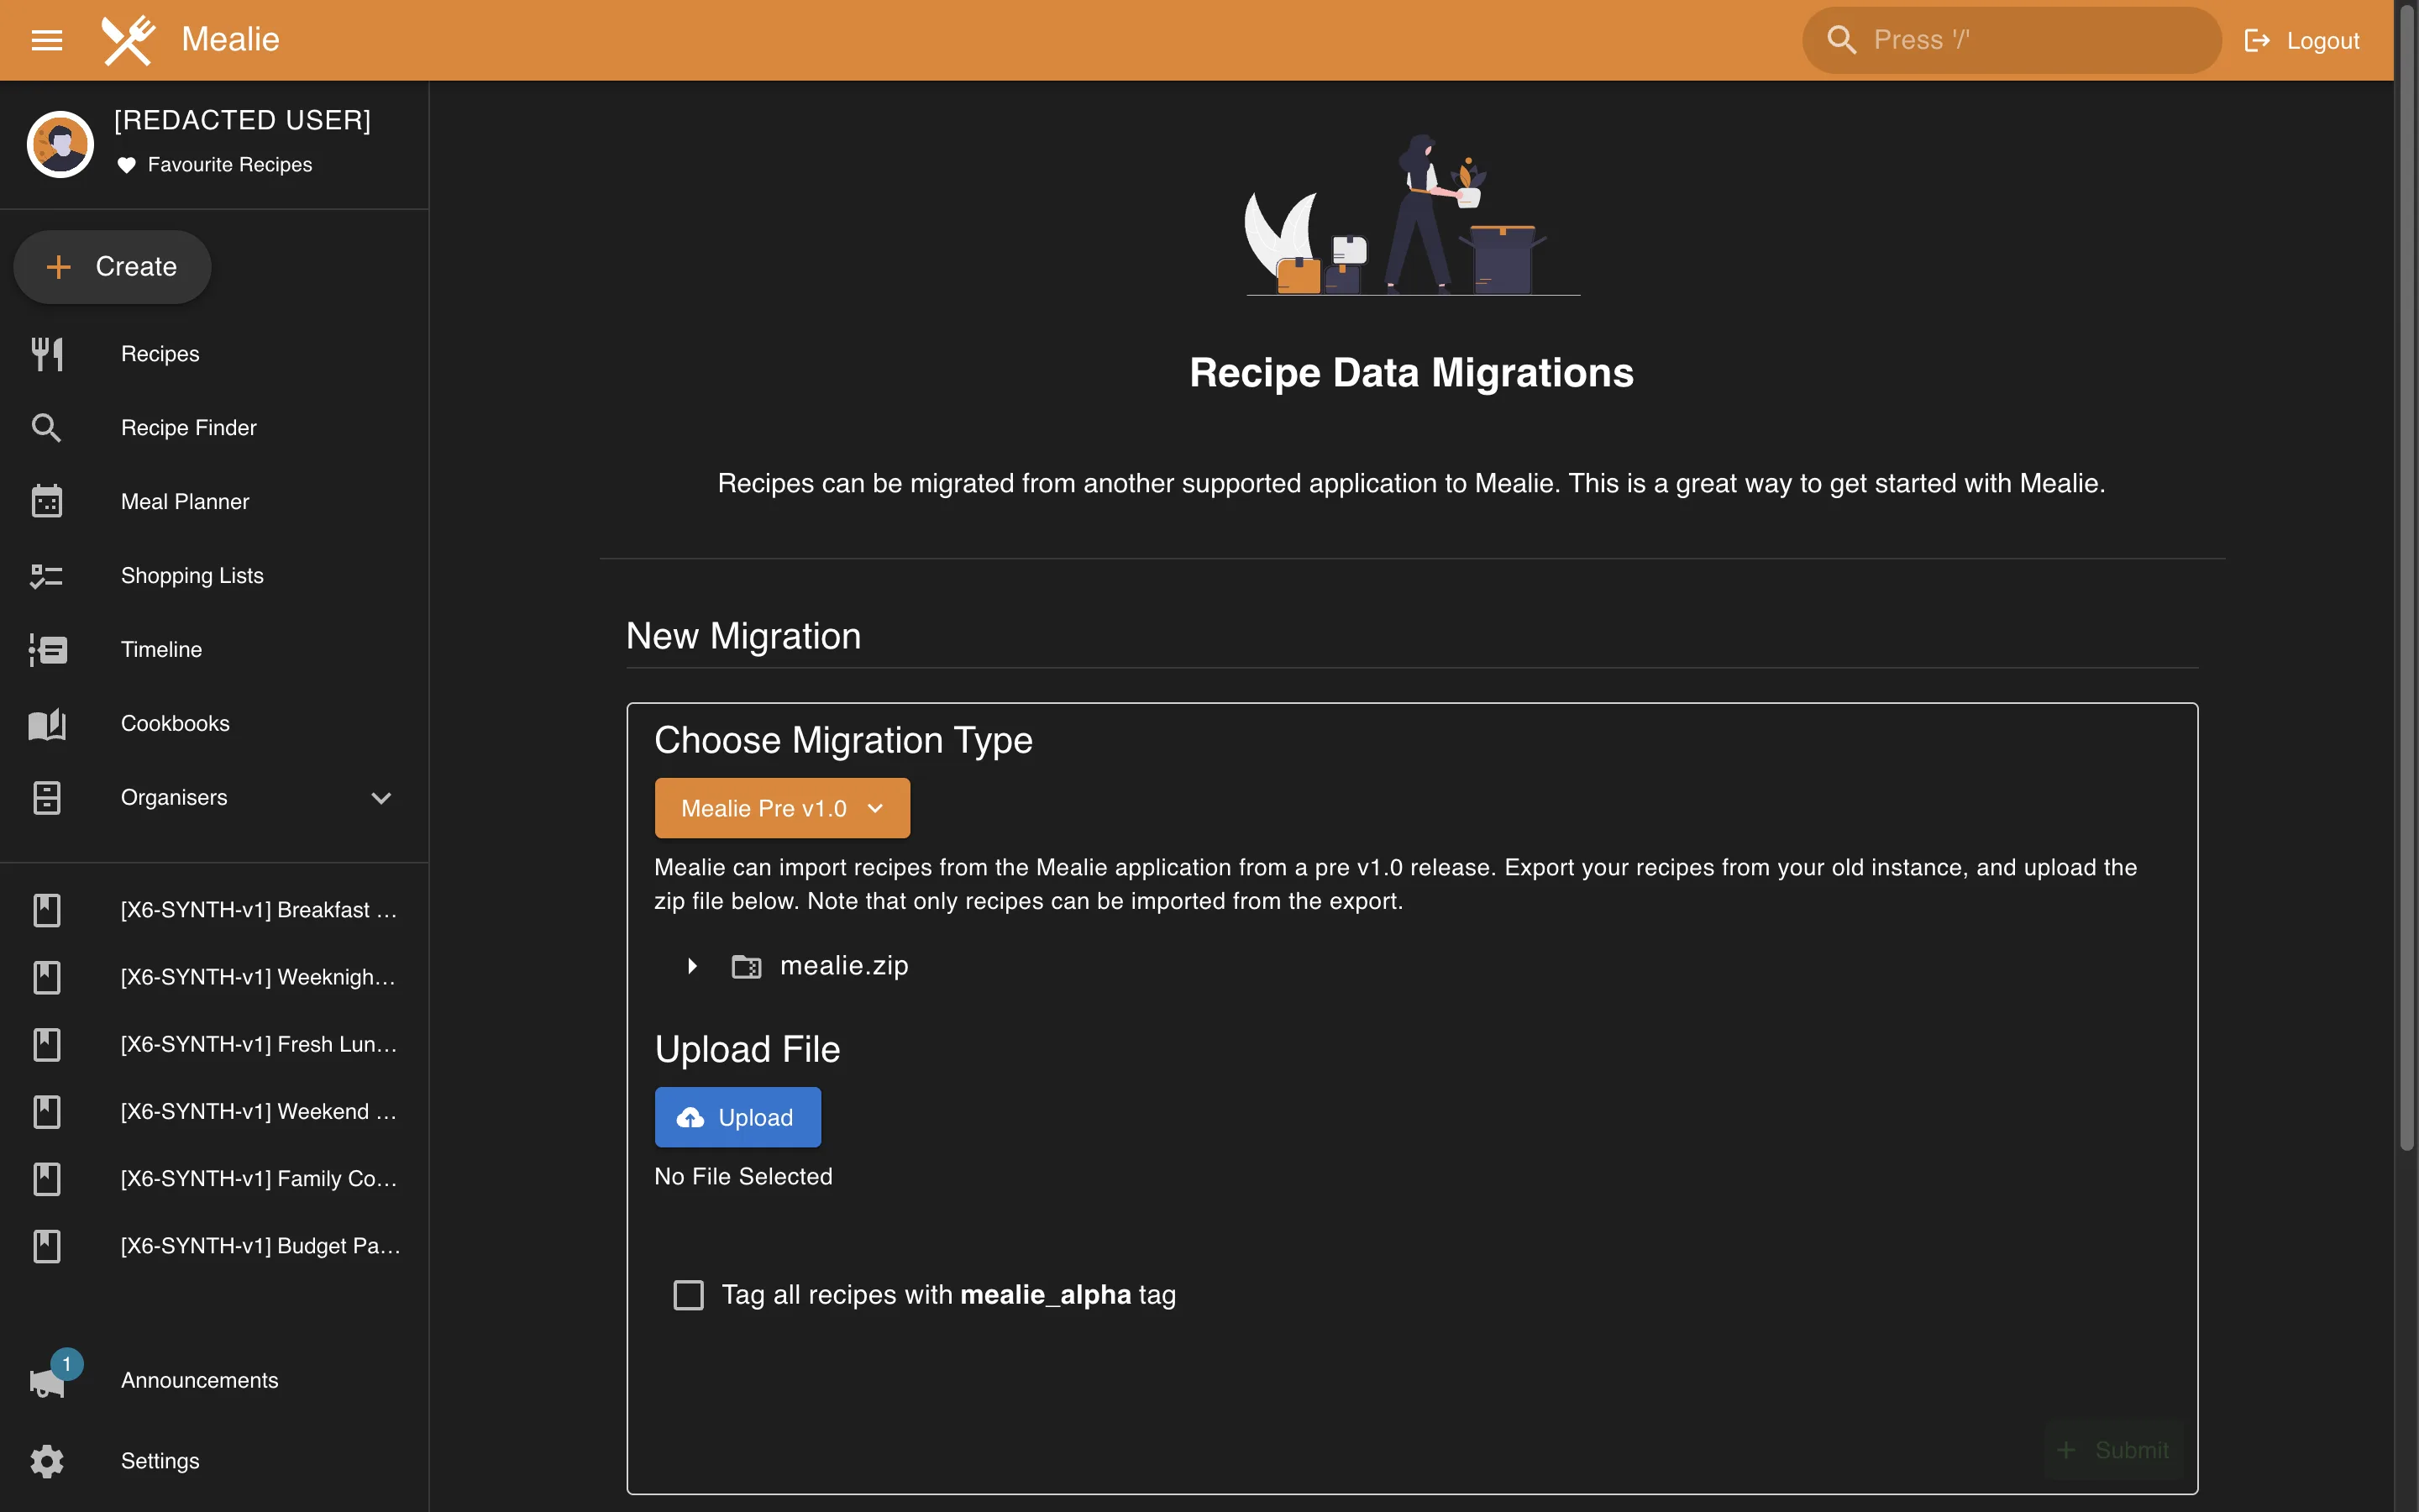
Task: Click the search magnifier icon in top bar
Action: (x=1841, y=40)
